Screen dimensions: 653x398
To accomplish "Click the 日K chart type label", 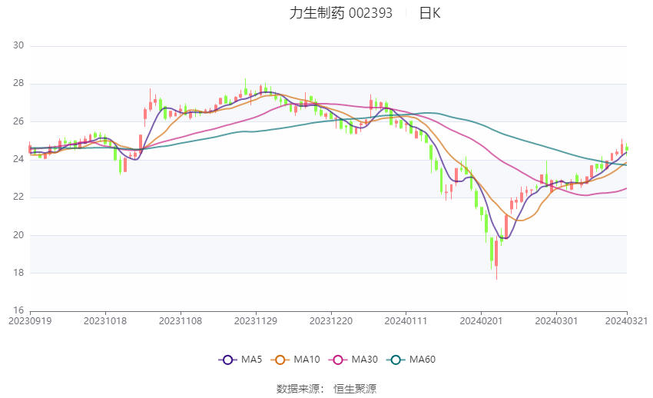I will [429, 13].
